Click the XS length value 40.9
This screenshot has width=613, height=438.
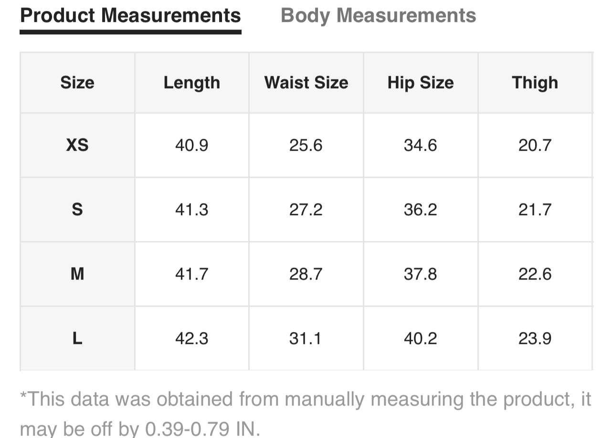click(x=191, y=145)
